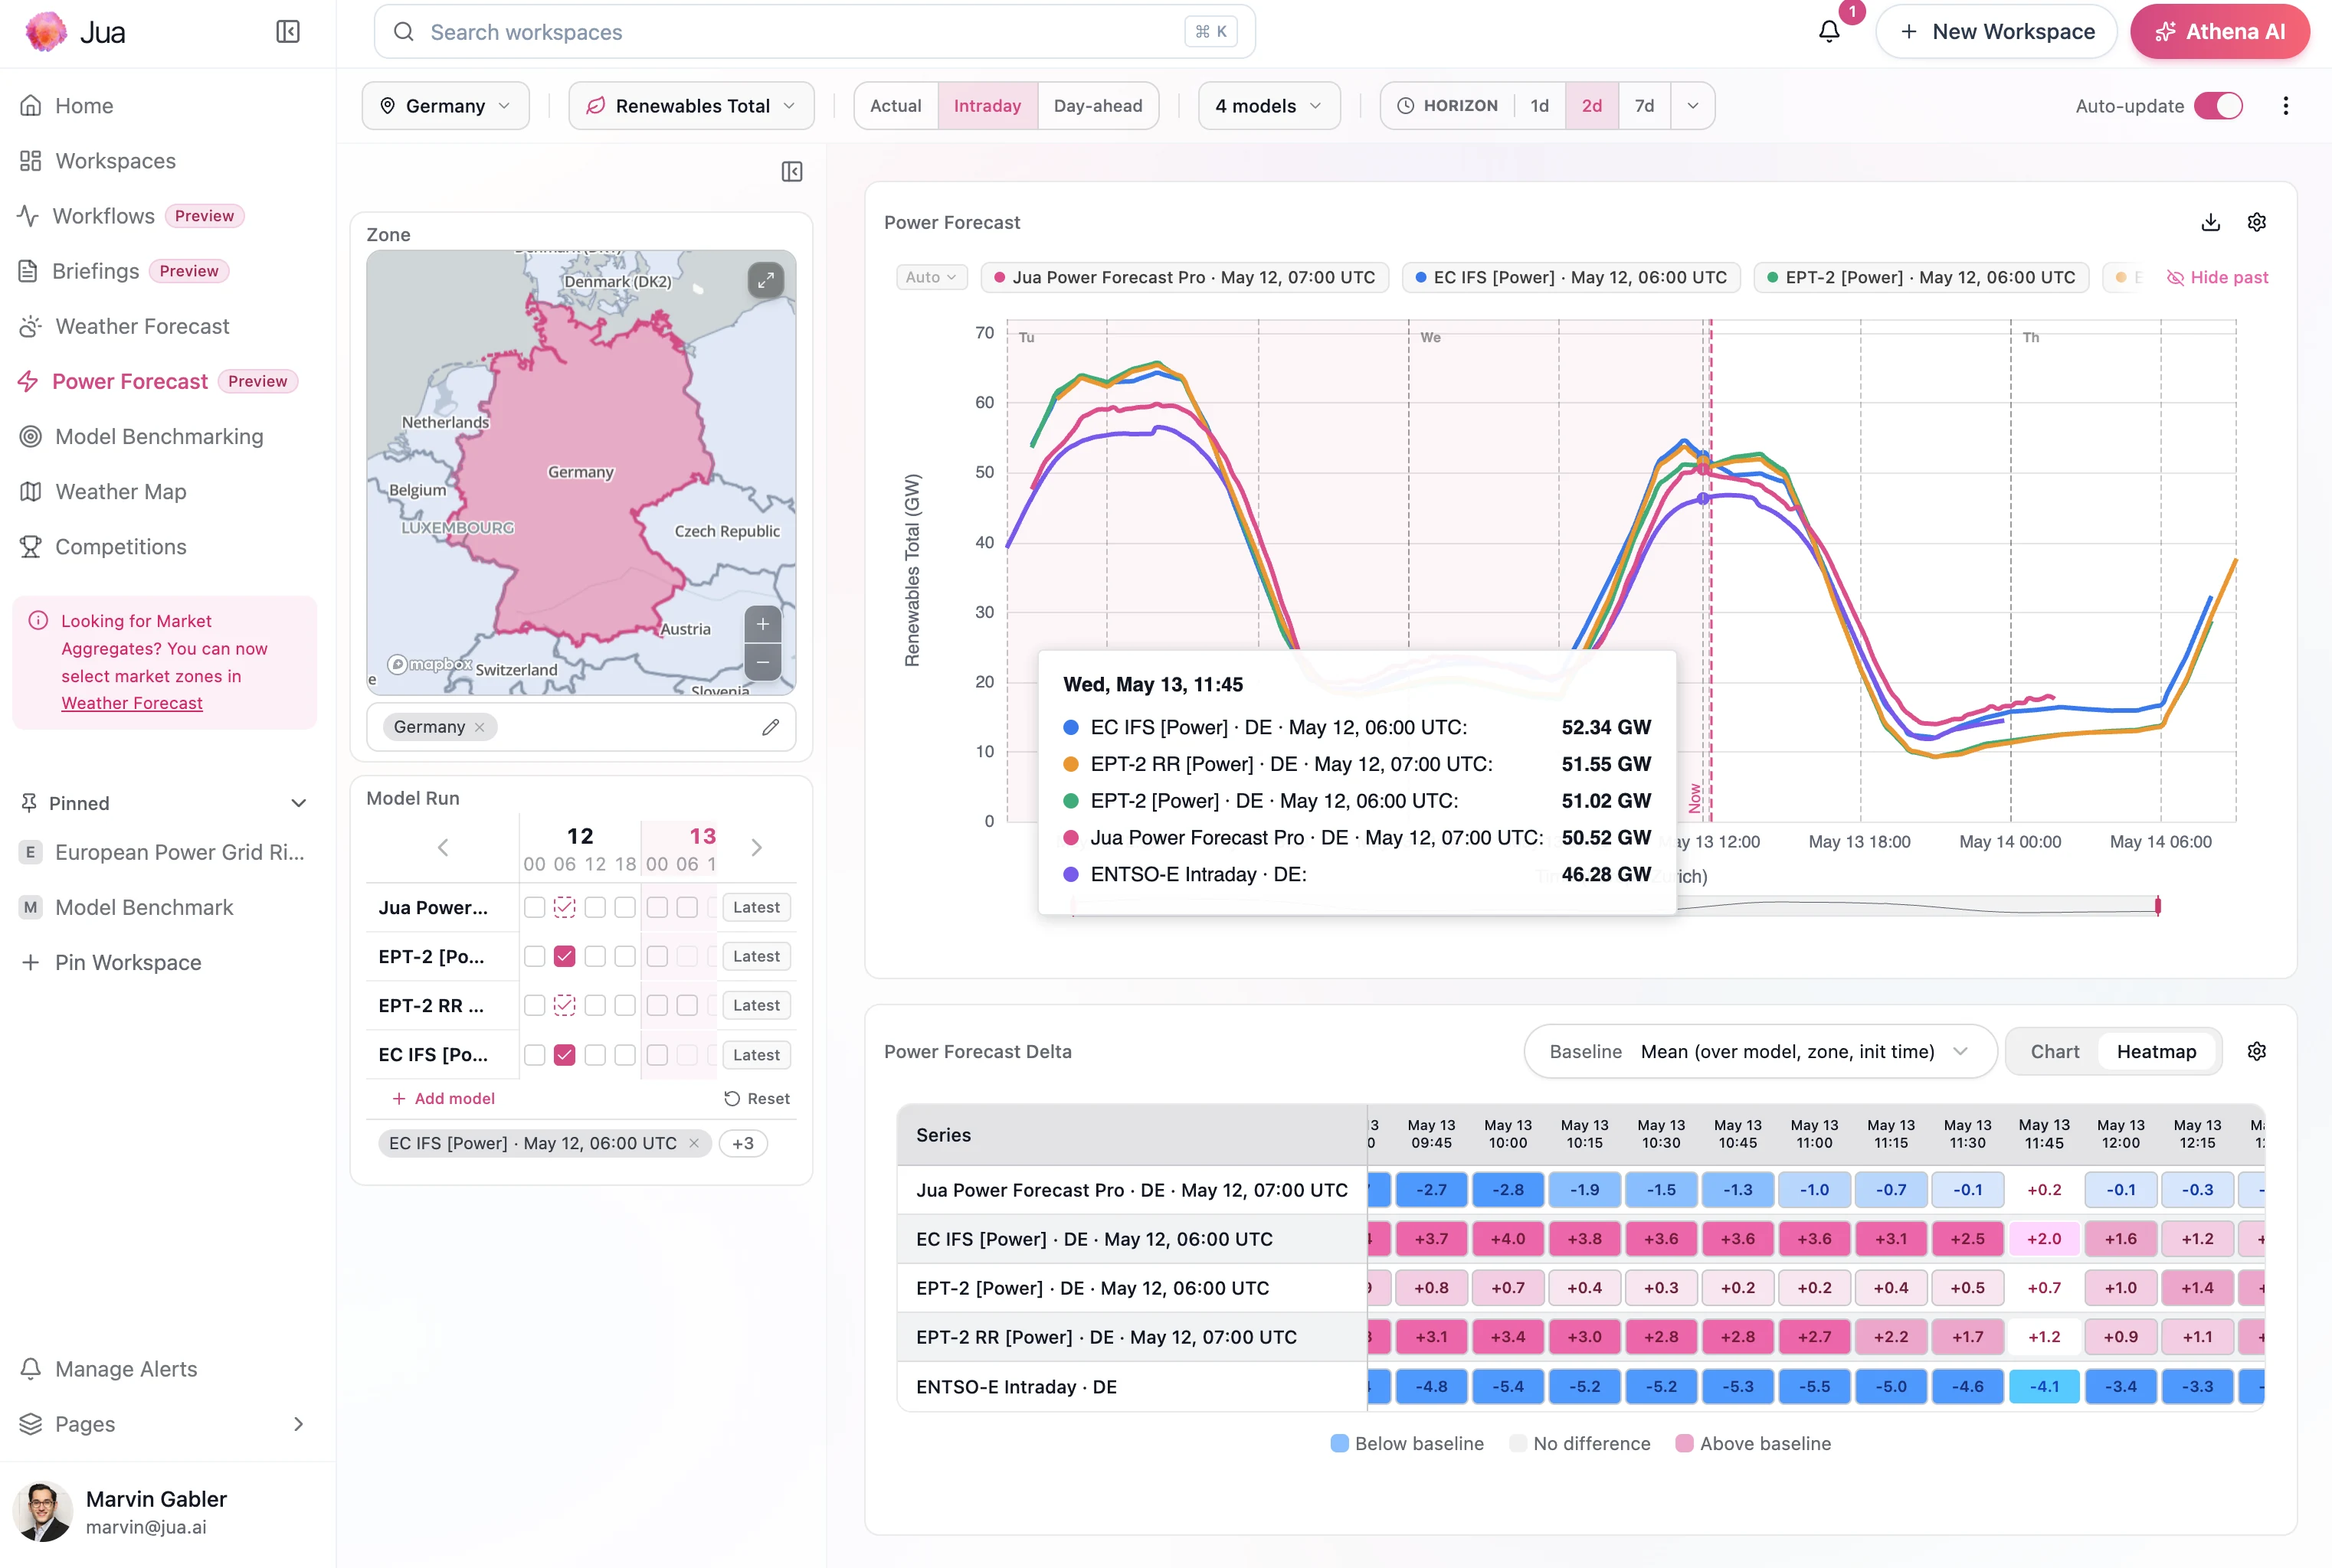Viewport: 2332px width, 1568px height.
Task: Open Weather Map page
Action: [x=120, y=491]
